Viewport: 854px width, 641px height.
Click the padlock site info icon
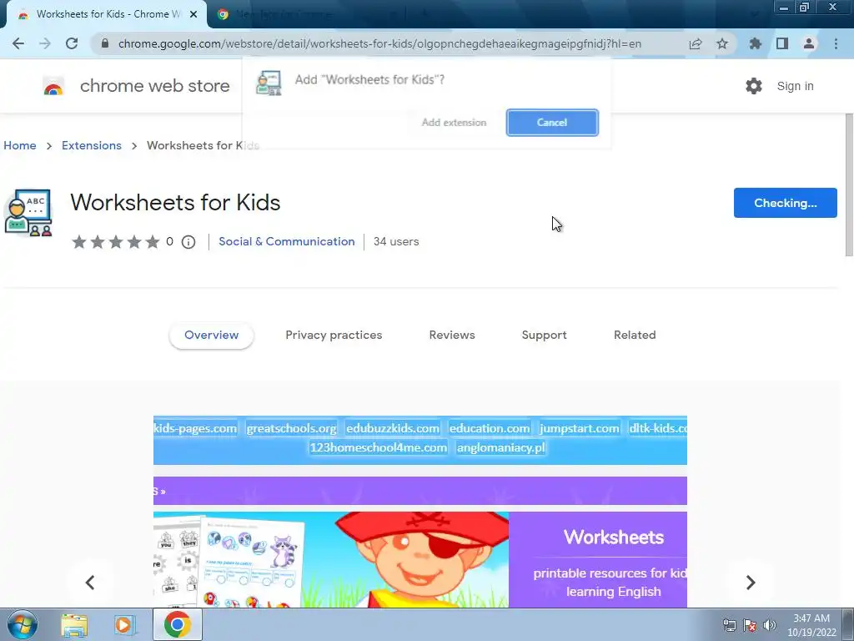105,43
